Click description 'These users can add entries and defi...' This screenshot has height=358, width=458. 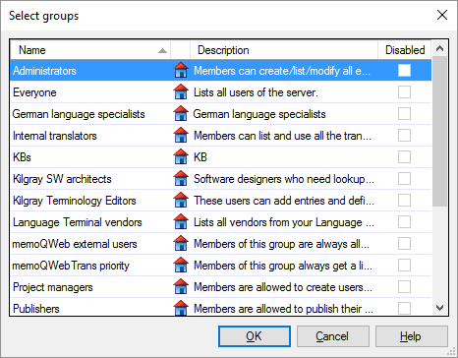[284, 201]
